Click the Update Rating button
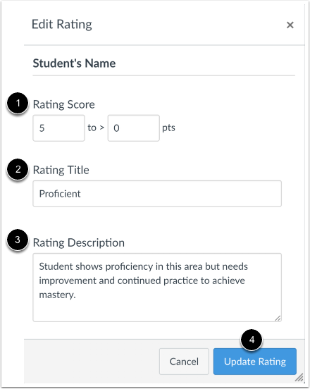Image resolution: width=310 pixels, height=389 pixels. (x=255, y=362)
